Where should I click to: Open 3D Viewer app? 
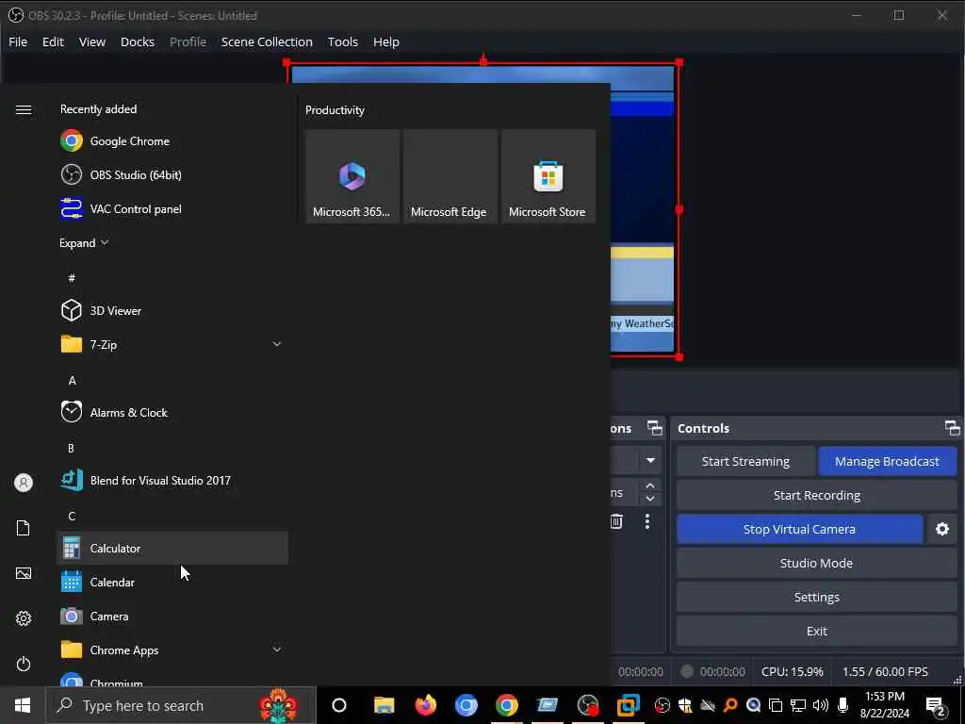pyautogui.click(x=172, y=310)
